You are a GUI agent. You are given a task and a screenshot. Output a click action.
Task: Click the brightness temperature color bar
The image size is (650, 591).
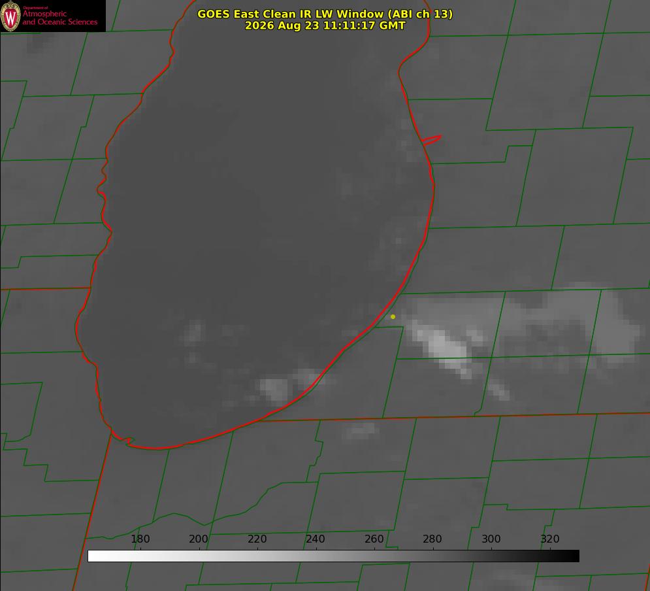click(x=333, y=556)
